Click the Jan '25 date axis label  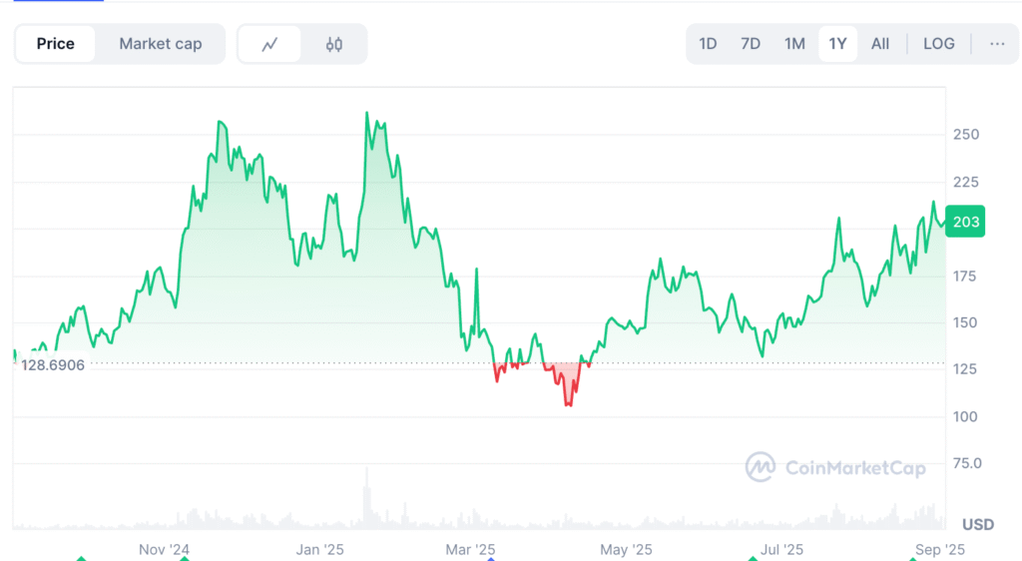(x=319, y=549)
